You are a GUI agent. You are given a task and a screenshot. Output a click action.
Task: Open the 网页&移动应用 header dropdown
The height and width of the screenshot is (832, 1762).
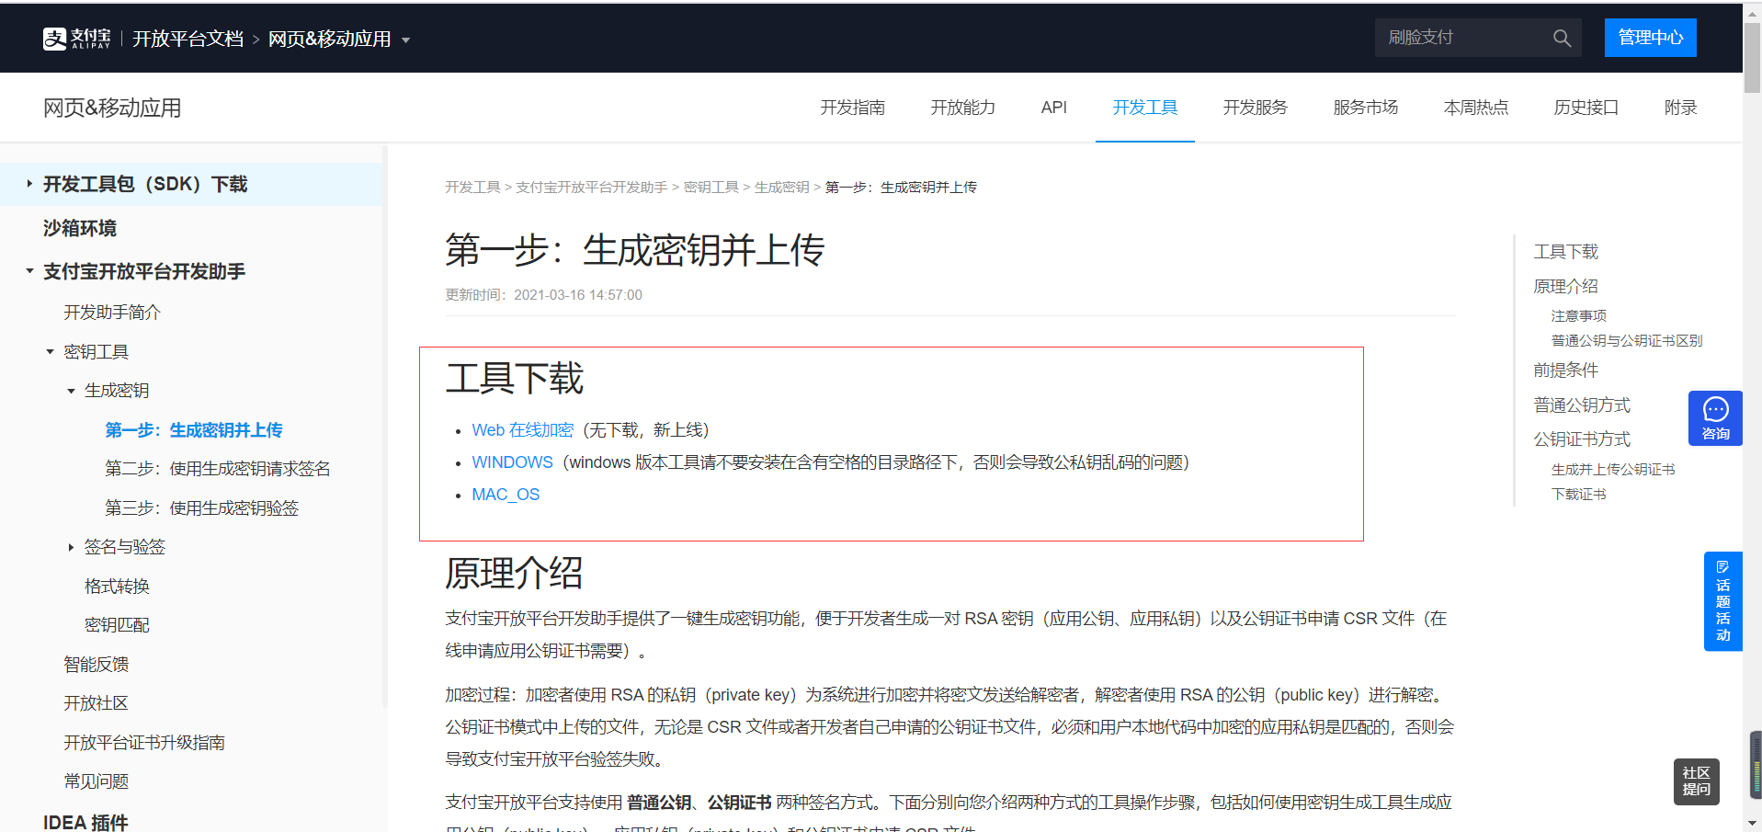pos(407,40)
